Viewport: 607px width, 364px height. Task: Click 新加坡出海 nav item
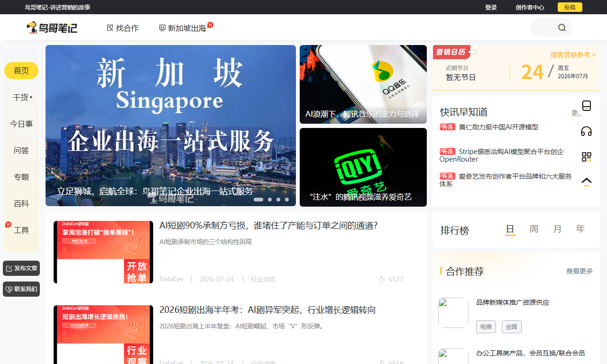[x=183, y=28]
